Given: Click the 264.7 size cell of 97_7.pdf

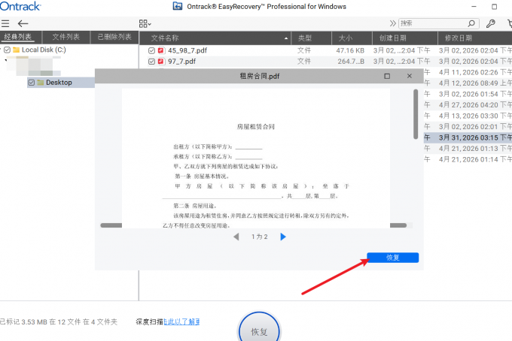Looking at the screenshot, I should click(351, 62).
